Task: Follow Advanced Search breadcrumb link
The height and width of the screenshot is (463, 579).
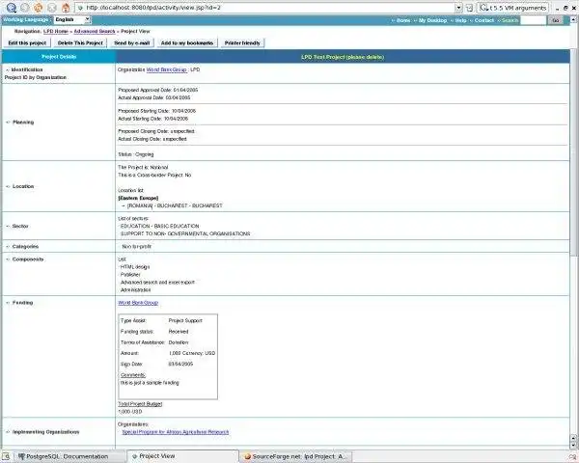Action: (95, 32)
